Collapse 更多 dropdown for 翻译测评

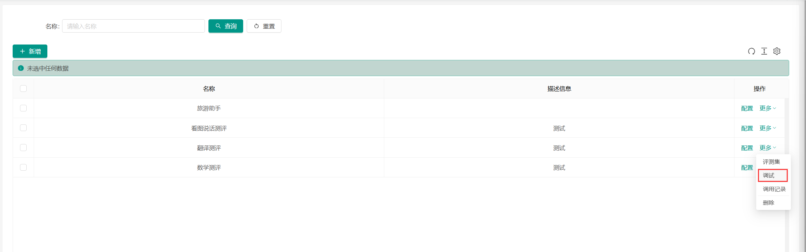(x=767, y=148)
